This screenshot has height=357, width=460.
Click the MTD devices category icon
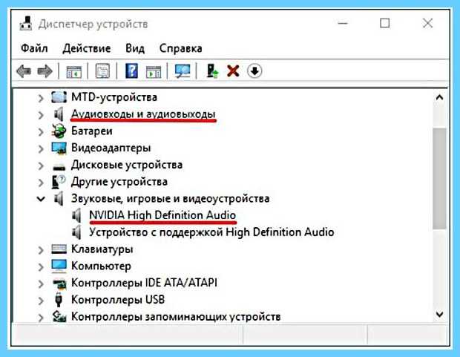(x=59, y=97)
